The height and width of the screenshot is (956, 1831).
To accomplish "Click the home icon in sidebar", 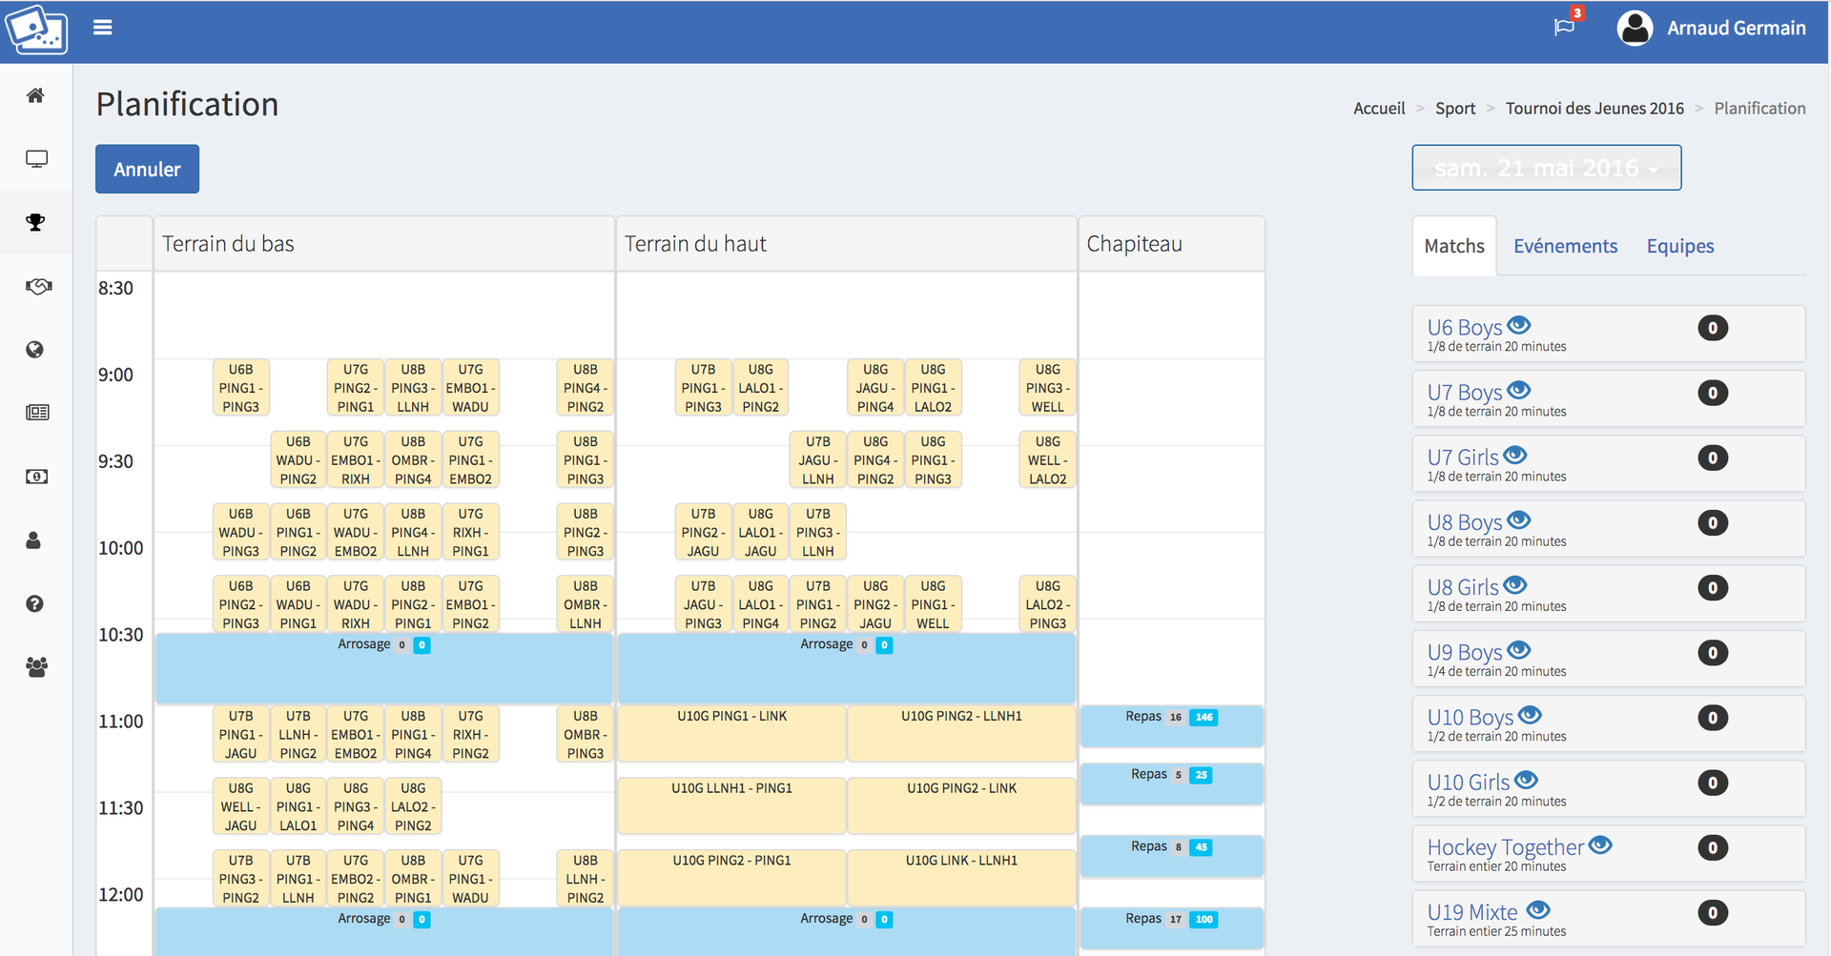I will pyautogui.click(x=35, y=95).
